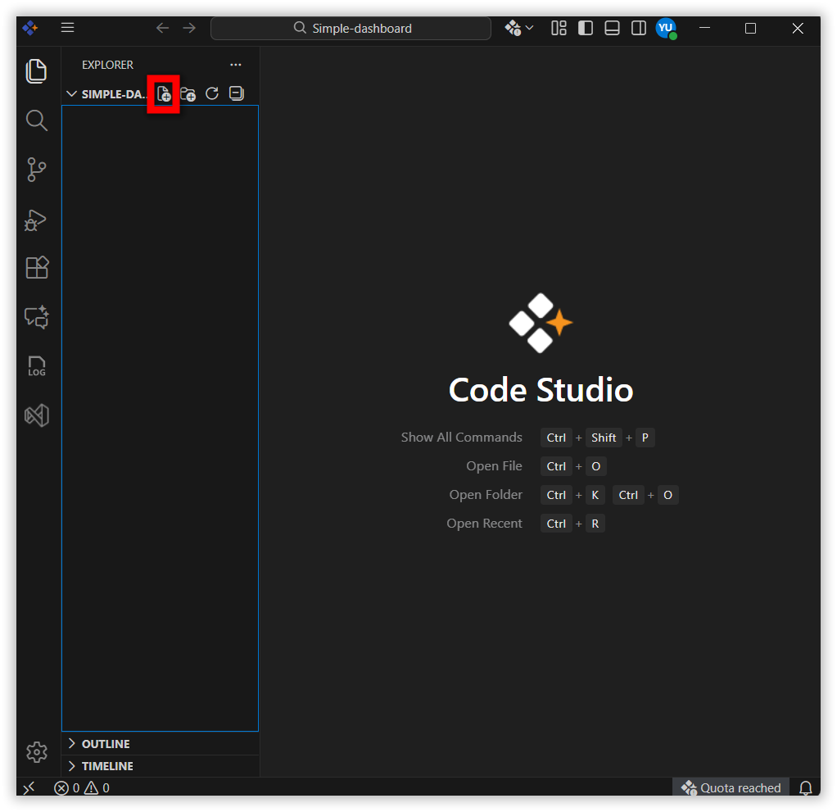The height and width of the screenshot is (812, 837).
Task: Show warnings count in status bar
Action: click(x=97, y=788)
